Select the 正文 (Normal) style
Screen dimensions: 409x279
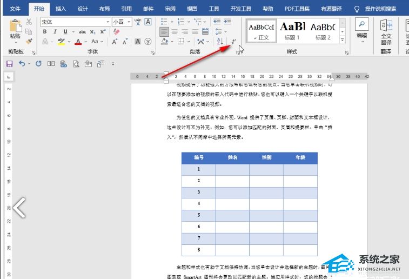262,31
